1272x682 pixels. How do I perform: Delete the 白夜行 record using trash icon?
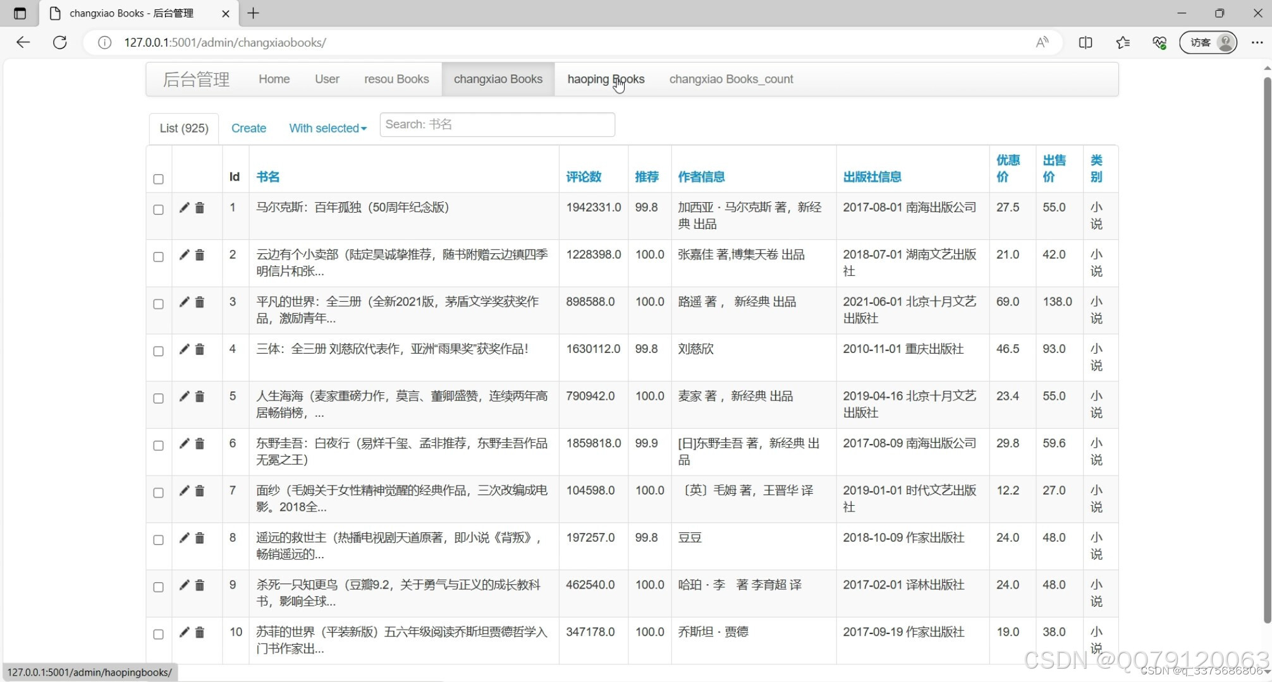pos(200,444)
